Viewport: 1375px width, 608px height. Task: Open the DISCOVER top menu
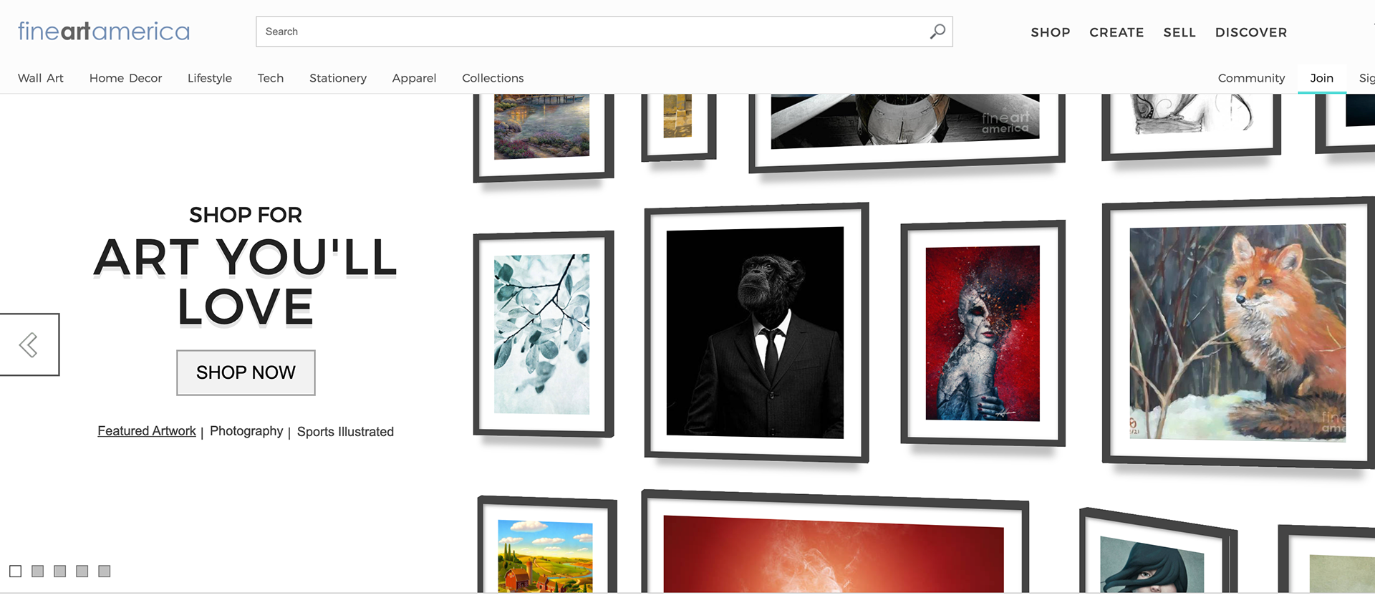1251,32
